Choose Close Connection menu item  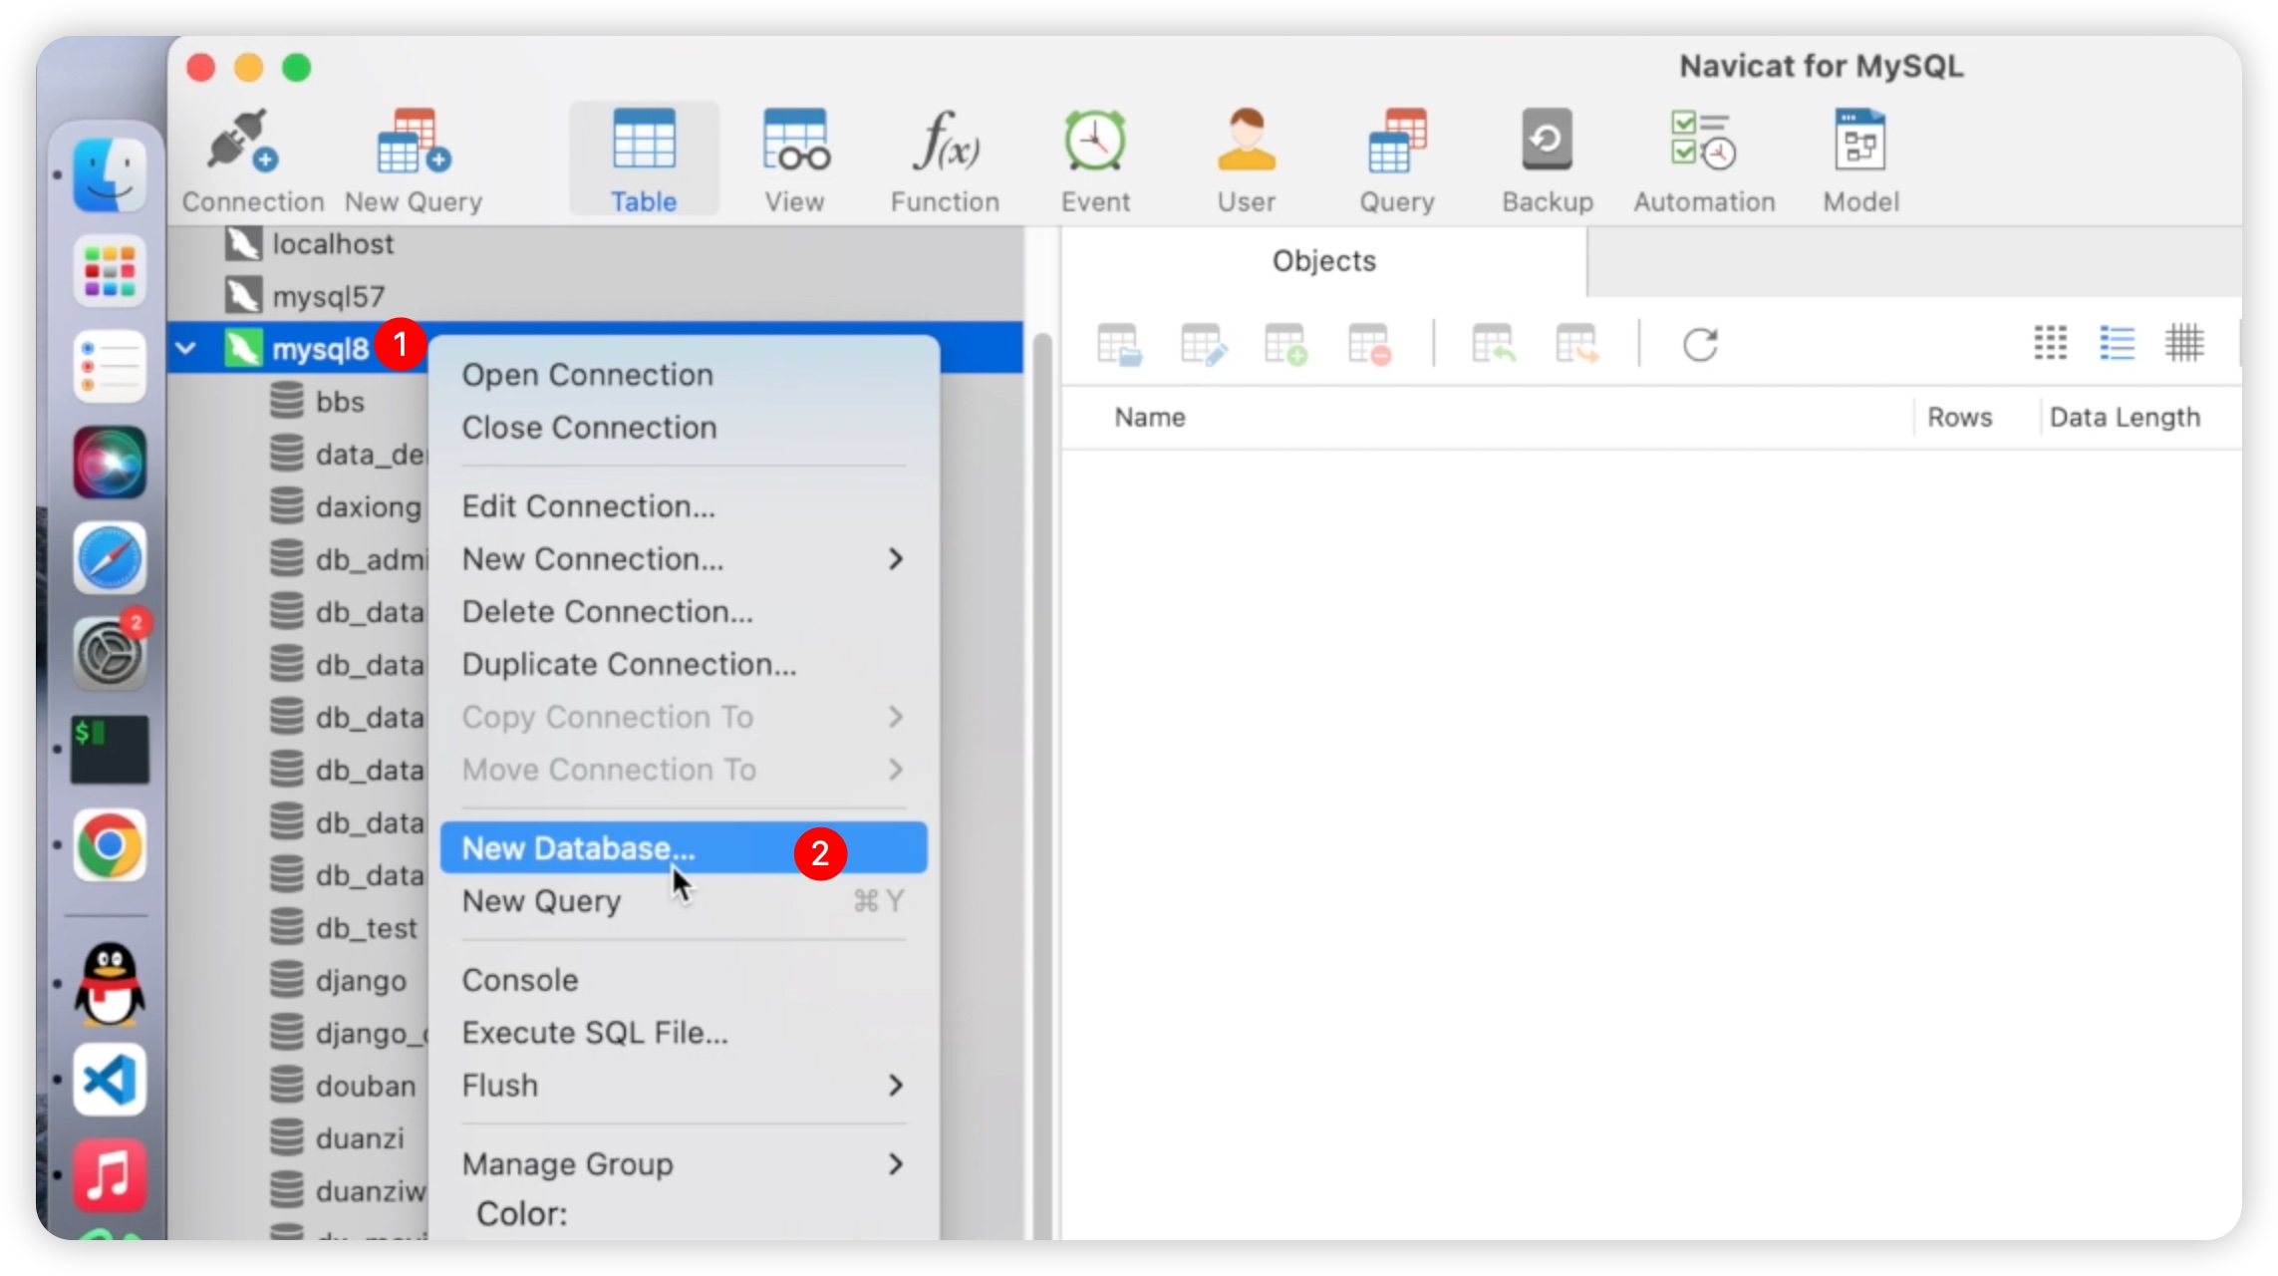click(x=684, y=428)
